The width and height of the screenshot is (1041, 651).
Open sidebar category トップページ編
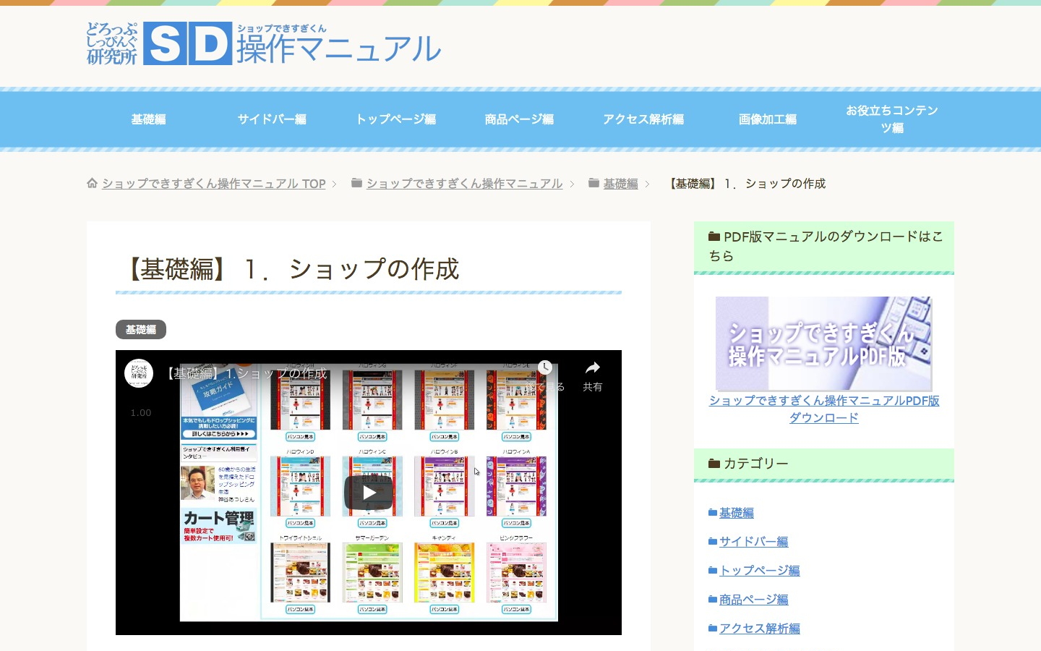point(760,571)
